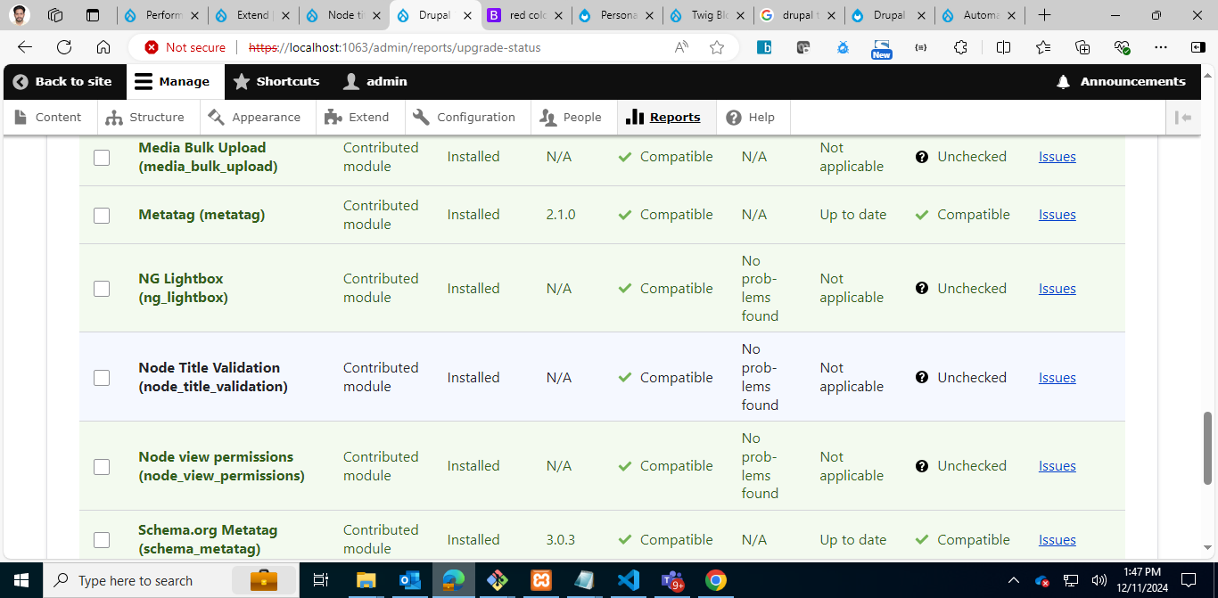Open the Workspaces icon
This screenshot has height=598, width=1218.
(55, 15)
